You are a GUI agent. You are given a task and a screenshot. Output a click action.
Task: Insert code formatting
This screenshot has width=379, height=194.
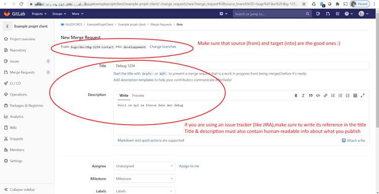pos(318,95)
